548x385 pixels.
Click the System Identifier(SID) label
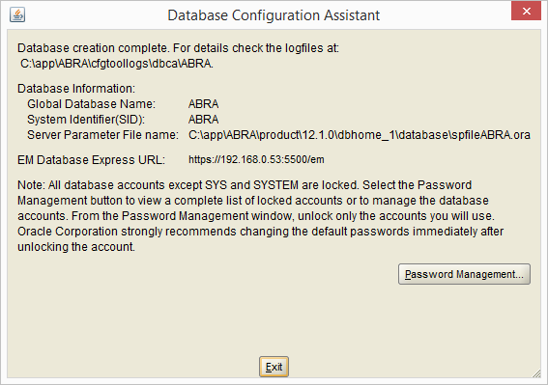86,120
